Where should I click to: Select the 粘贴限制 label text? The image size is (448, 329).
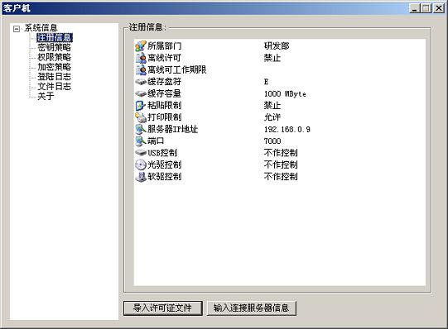tap(164, 106)
